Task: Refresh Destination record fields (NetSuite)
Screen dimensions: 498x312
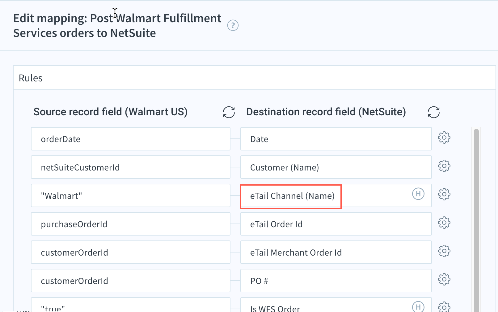Action: point(434,112)
